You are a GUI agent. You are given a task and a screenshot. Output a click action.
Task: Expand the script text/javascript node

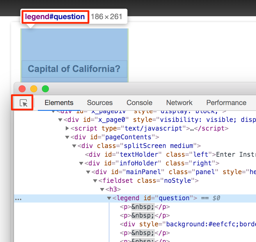click(67, 128)
